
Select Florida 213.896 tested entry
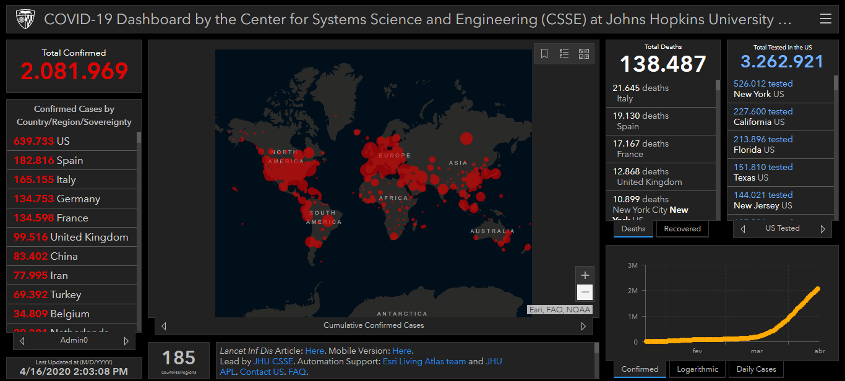coord(780,145)
